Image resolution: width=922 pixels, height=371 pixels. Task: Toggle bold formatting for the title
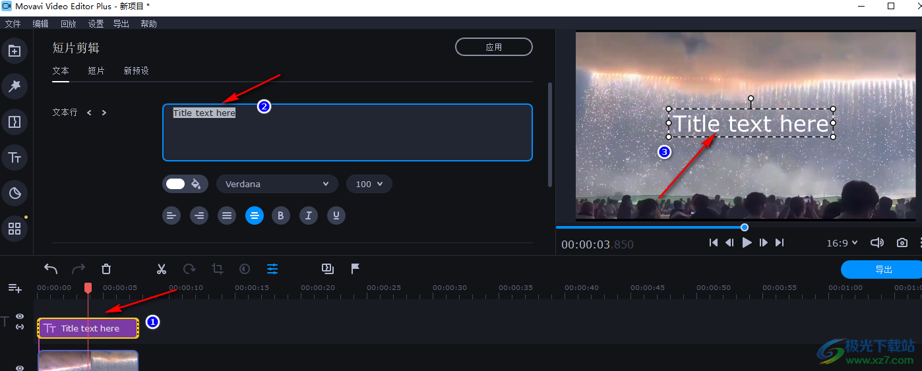(x=281, y=215)
